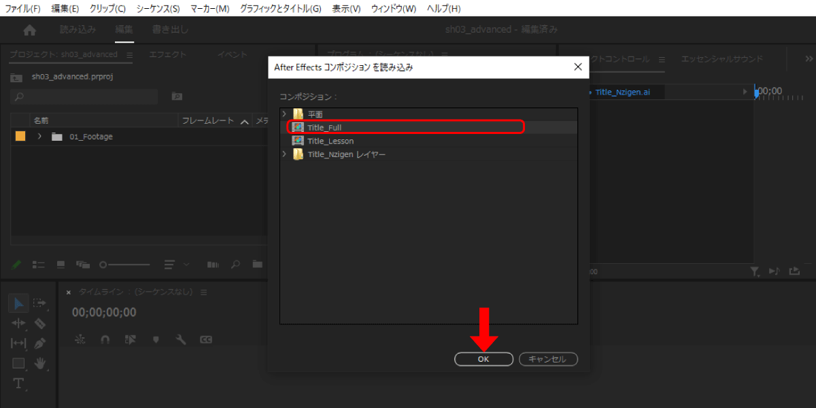Click the キャンセル button in the dialog

[x=548, y=359]
